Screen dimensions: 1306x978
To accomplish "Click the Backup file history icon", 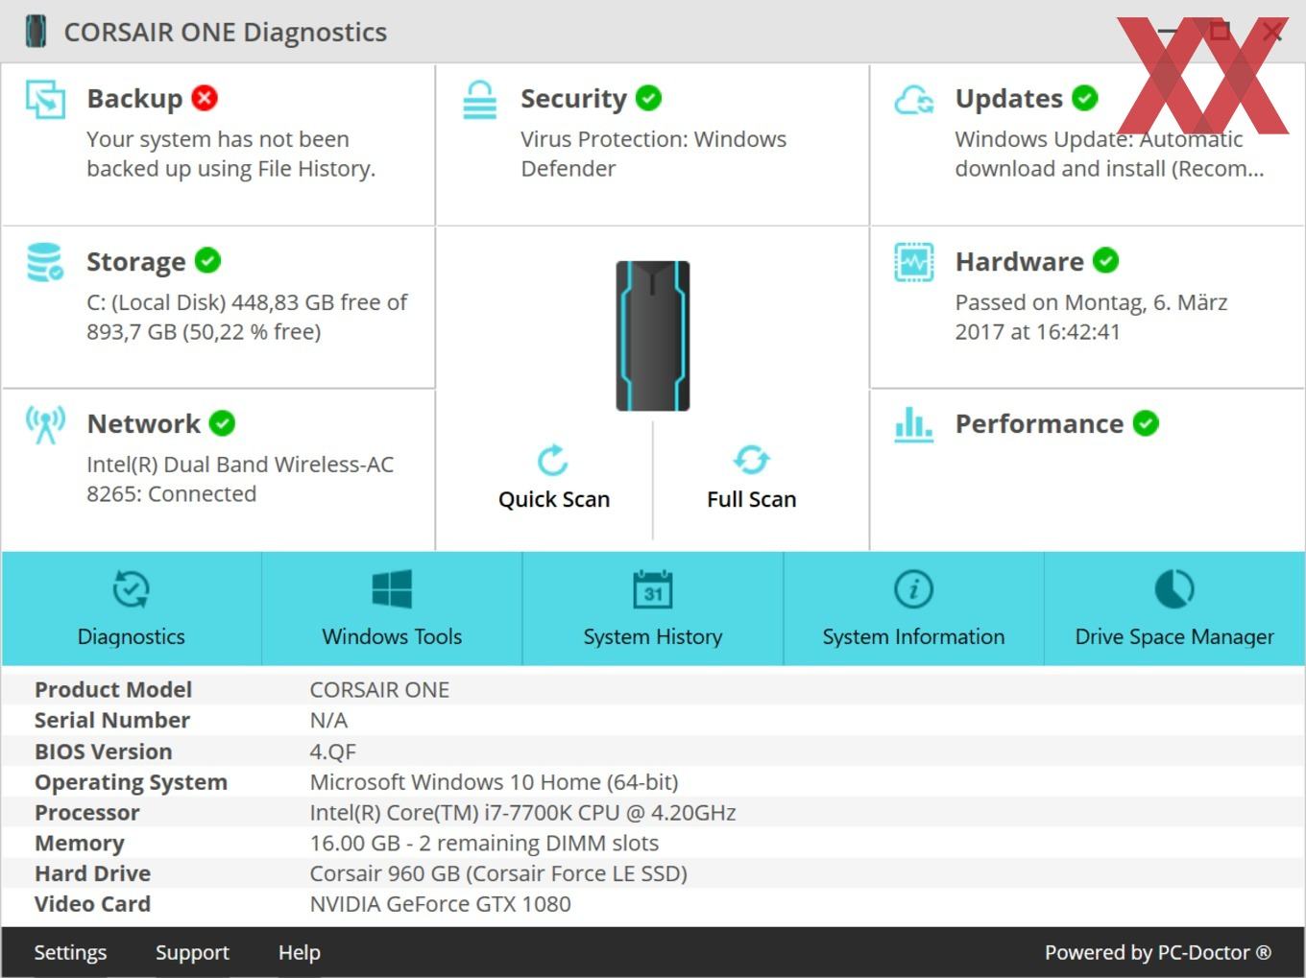I will [45, 100].
